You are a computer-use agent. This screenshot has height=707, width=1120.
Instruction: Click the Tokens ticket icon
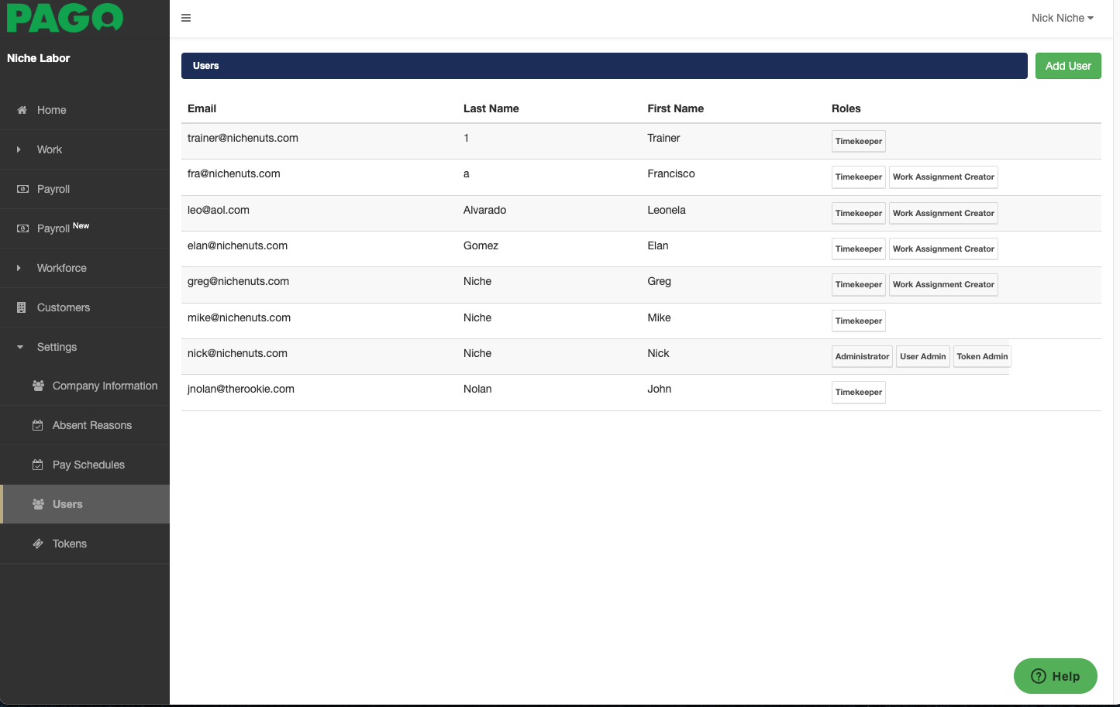point(38,544)
